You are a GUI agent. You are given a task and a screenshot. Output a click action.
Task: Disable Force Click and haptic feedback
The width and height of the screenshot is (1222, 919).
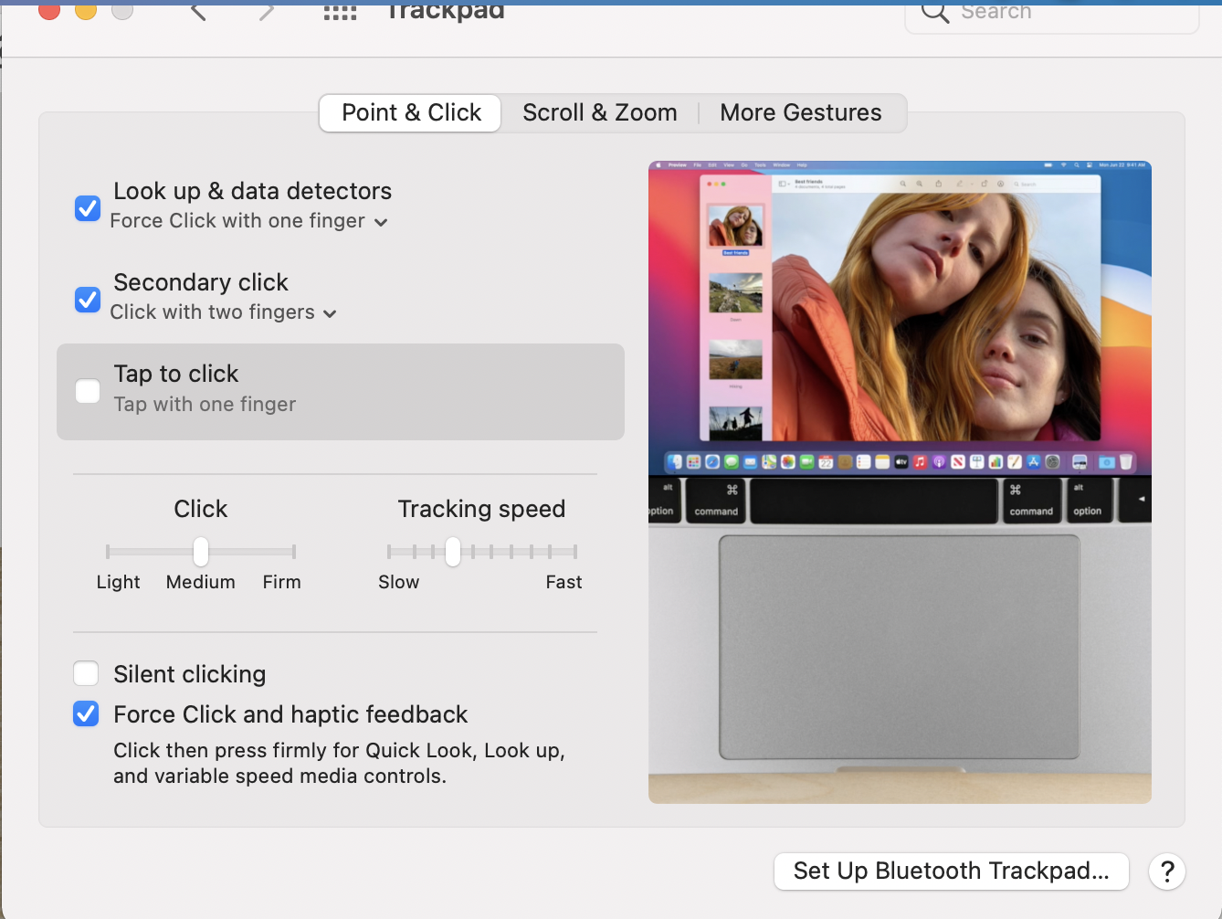click(86, 714)
